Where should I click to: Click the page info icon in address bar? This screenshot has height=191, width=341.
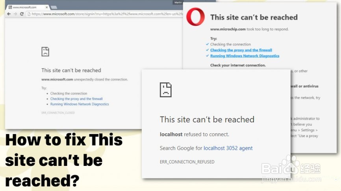(x=29, y=14)
